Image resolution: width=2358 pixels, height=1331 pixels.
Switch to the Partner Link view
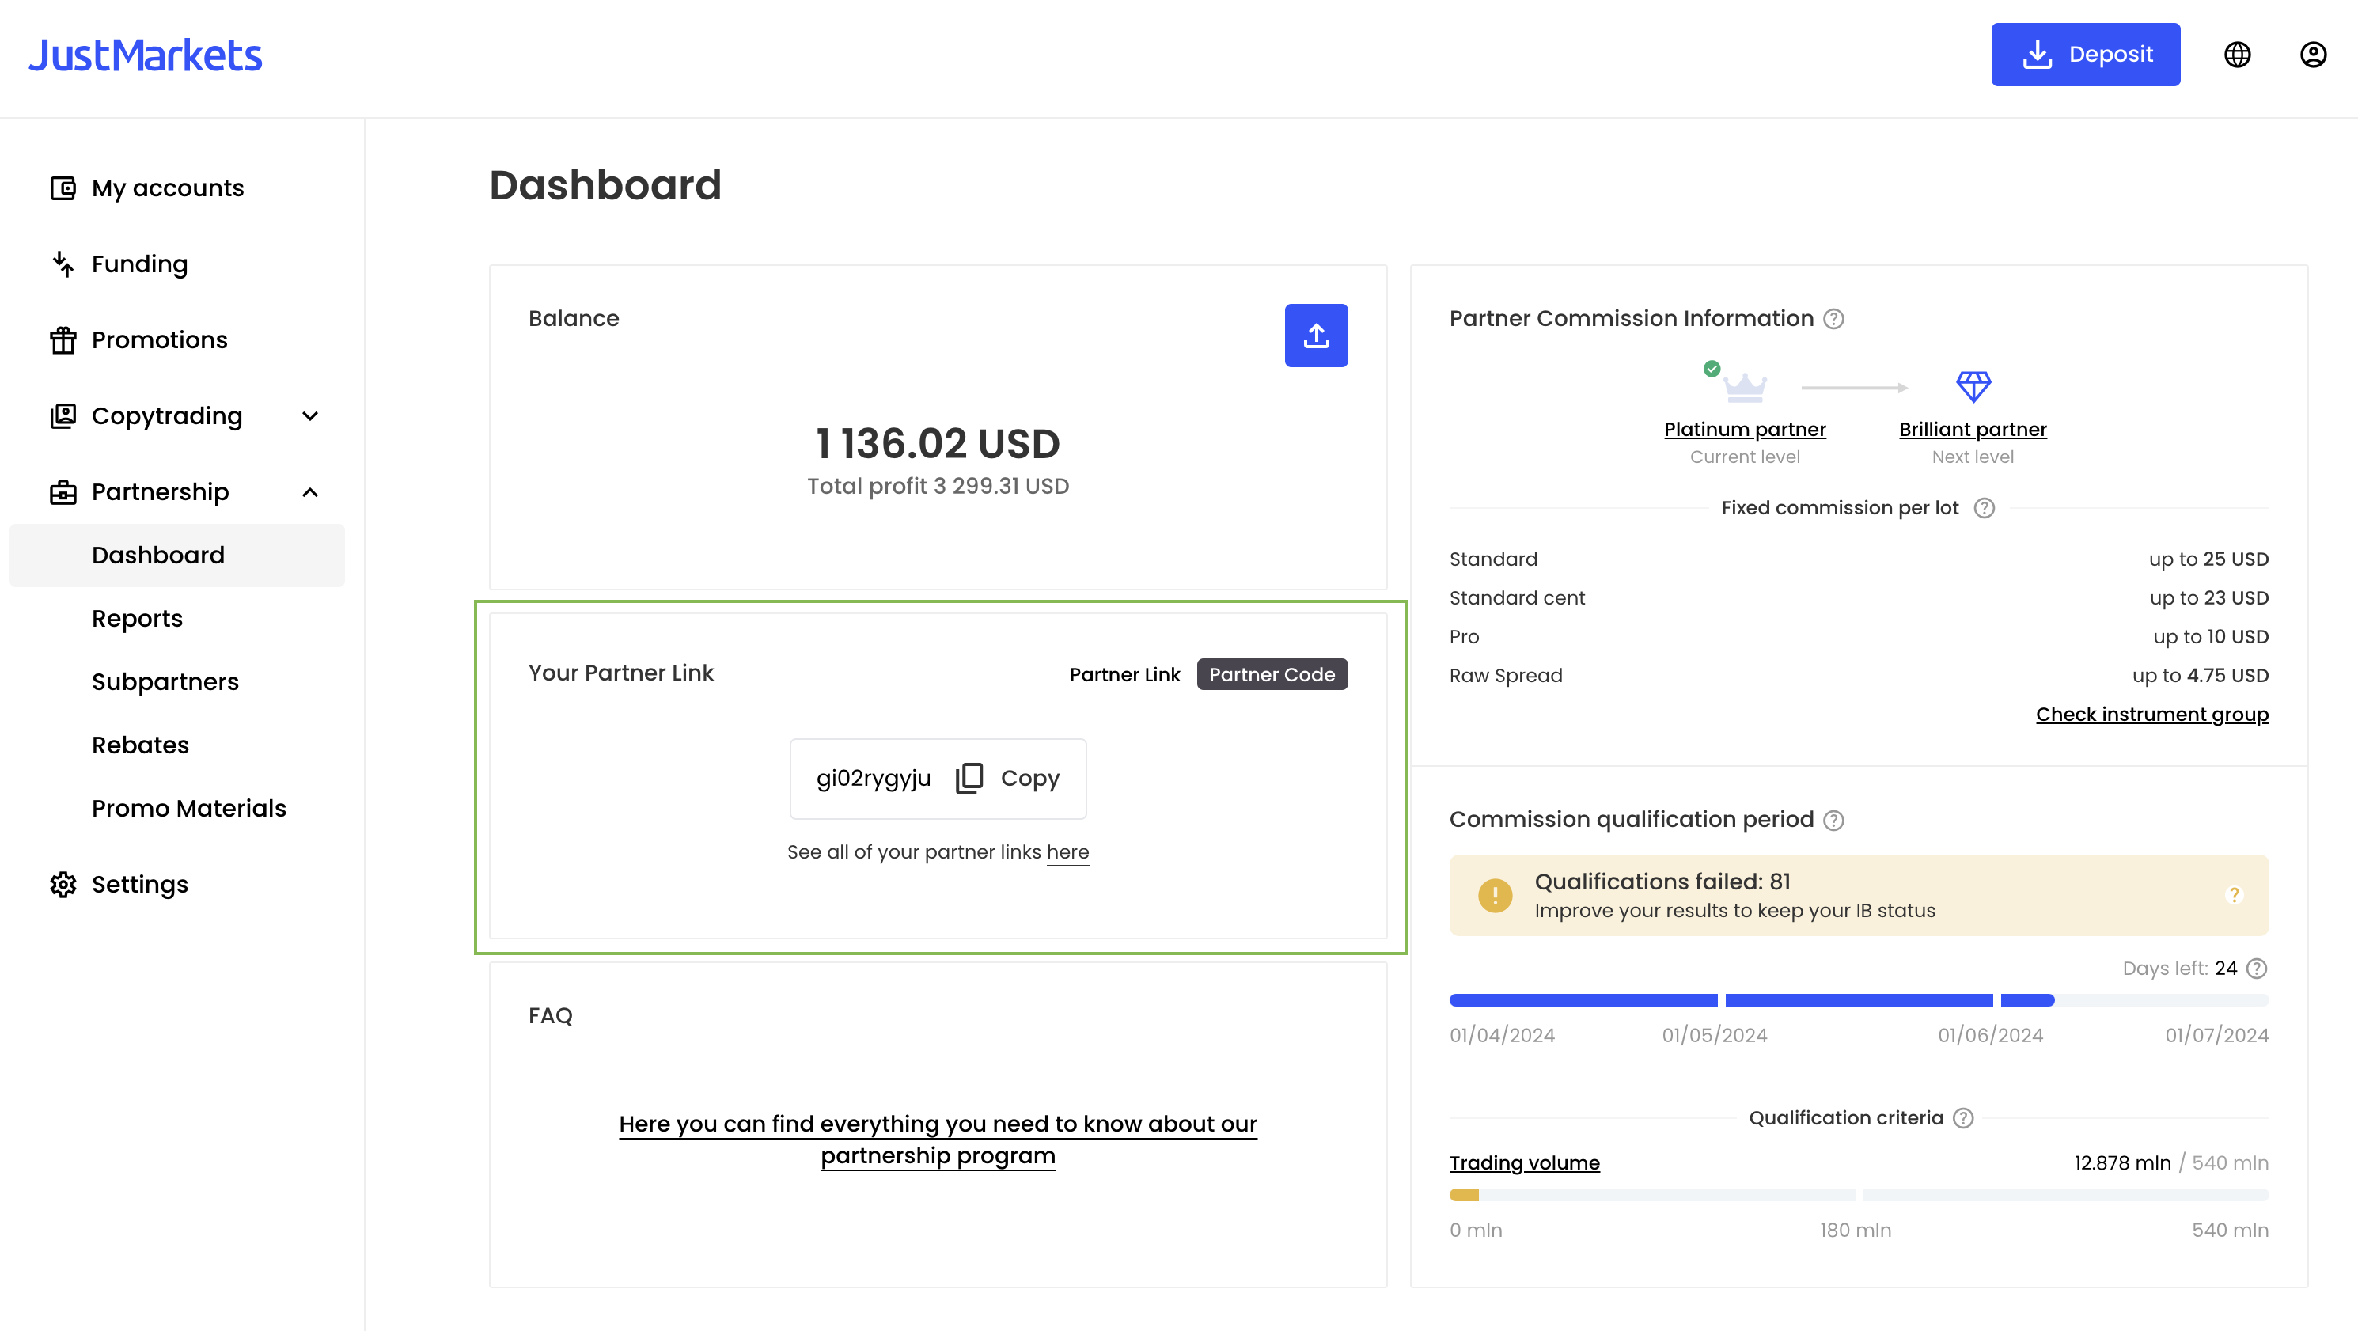(x=1125, y=675)
